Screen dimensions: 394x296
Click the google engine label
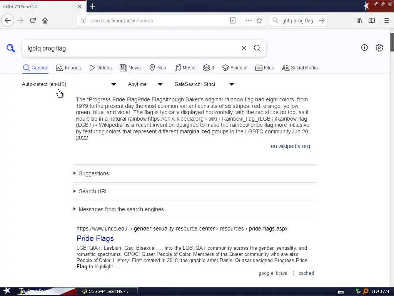pyautogui.click(x=265, y=273)
